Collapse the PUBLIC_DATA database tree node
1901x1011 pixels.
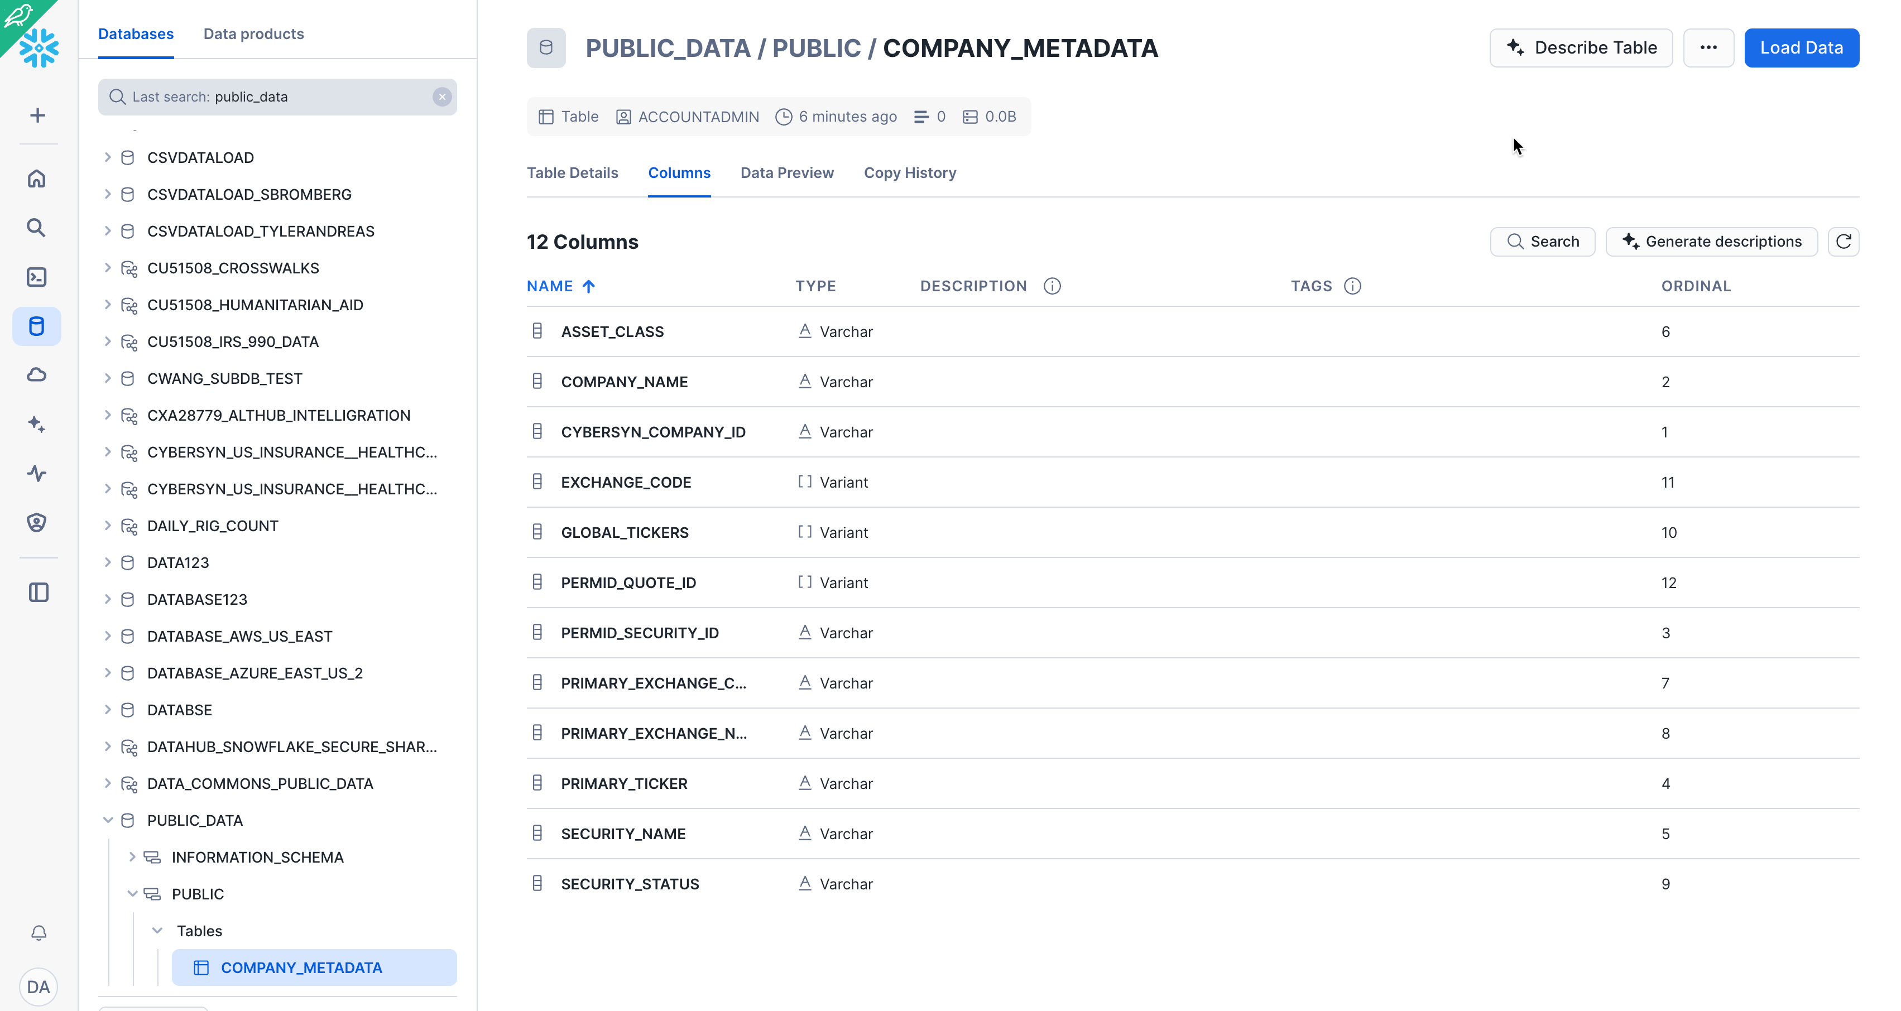pyautogui.click(x=108, y=820)
